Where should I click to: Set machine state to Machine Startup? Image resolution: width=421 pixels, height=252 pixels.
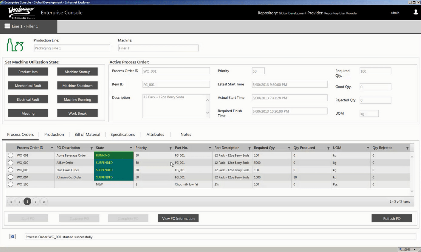click(77, 72)
